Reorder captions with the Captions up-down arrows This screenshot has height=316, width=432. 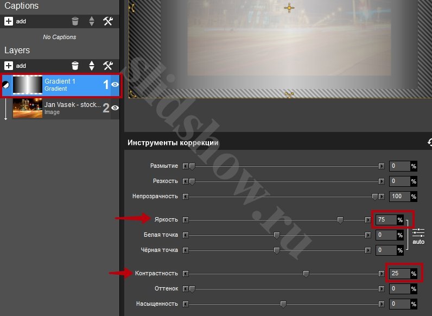(92, 21)
